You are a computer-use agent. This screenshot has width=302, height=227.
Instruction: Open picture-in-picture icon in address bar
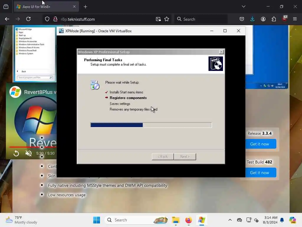tap(158, 19)
